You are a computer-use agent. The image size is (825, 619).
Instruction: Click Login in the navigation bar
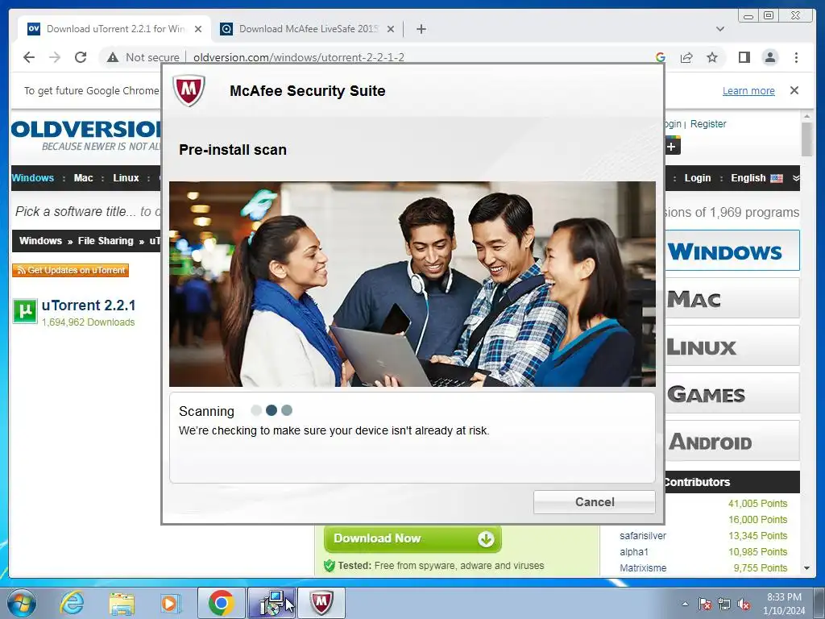pyautogui.click(x=697, y=178)
